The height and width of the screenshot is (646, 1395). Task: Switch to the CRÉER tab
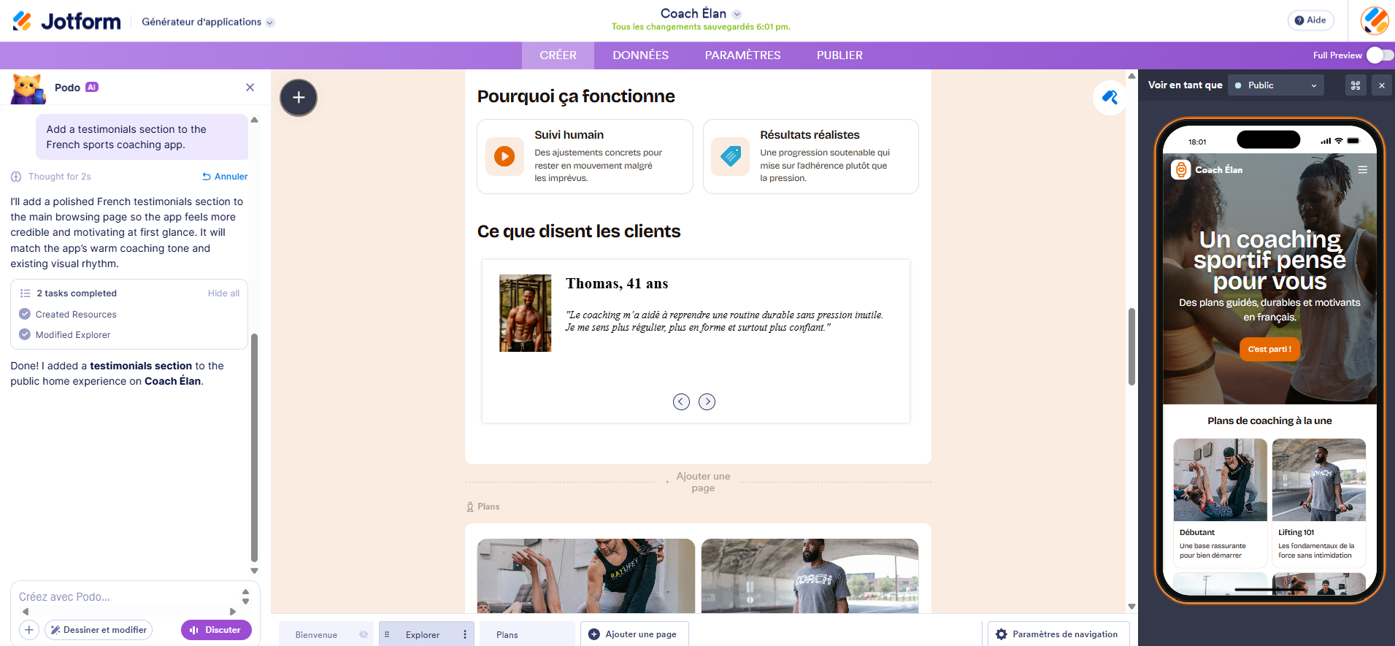(x=558, y=55)
